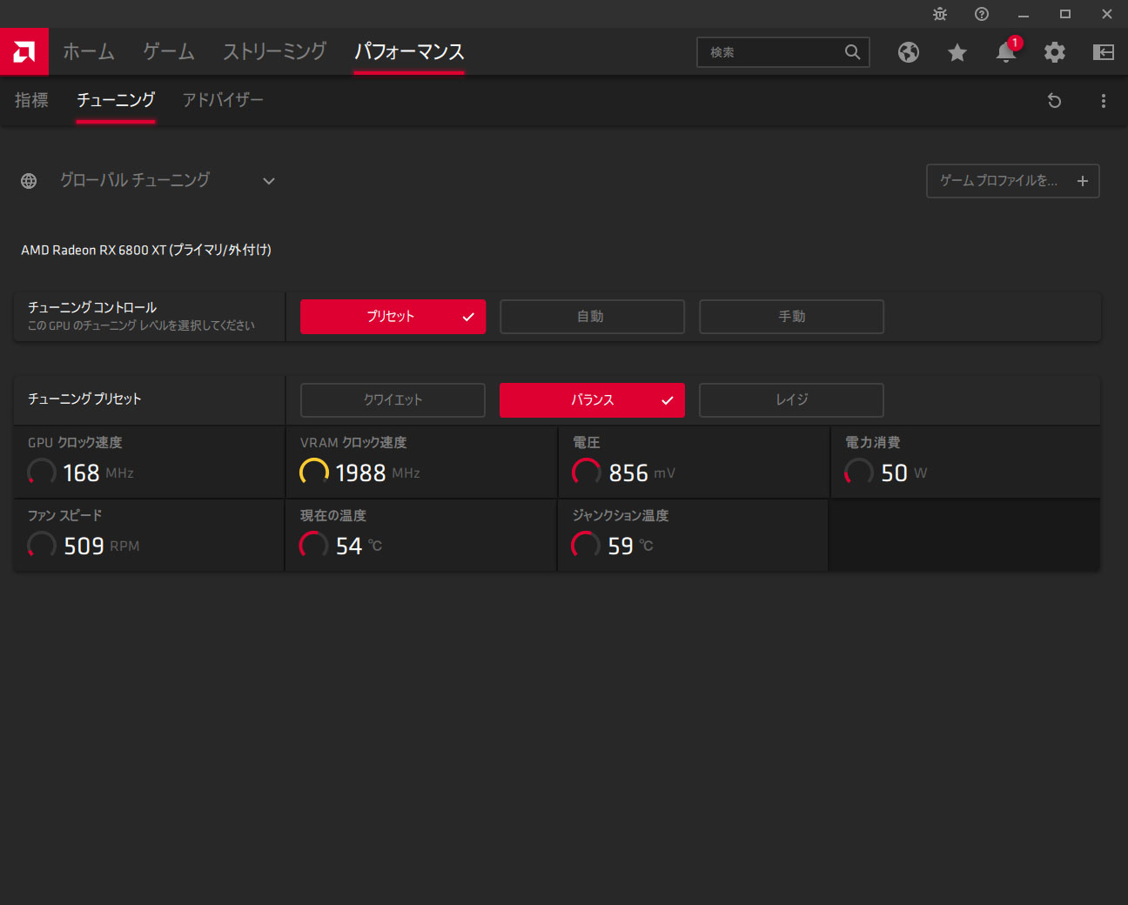The height and width of the screenshot is (905, 1128).
Task: Click the AMD logo icon
Action: click(x=24, y=52)
